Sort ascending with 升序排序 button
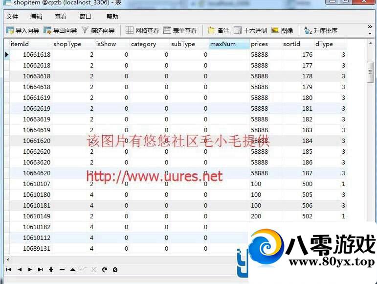 coord(320,30)
